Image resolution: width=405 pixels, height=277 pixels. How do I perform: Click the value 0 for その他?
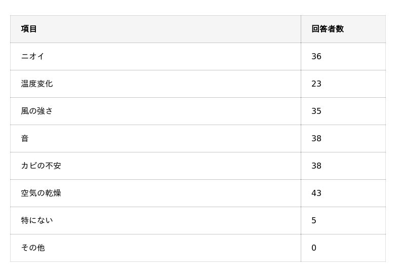point(314,248)
